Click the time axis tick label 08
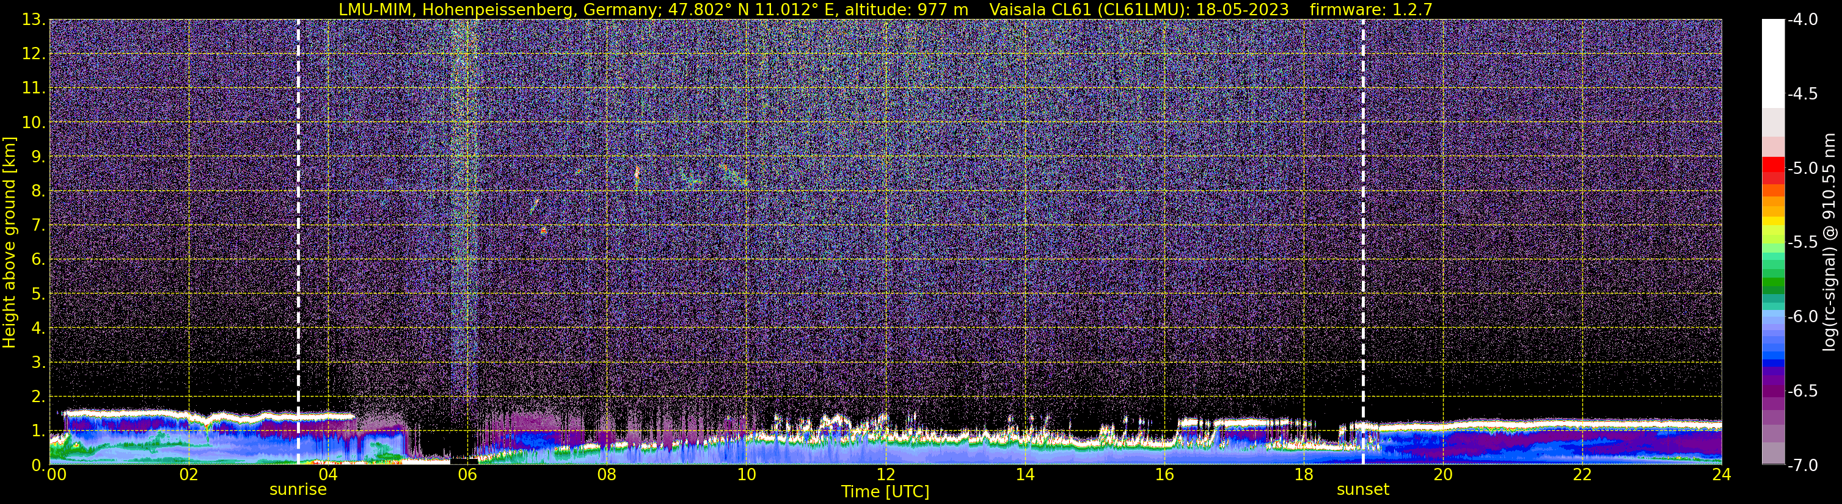The height and width of the screenshot is (504, 1842). pos(607,475)
